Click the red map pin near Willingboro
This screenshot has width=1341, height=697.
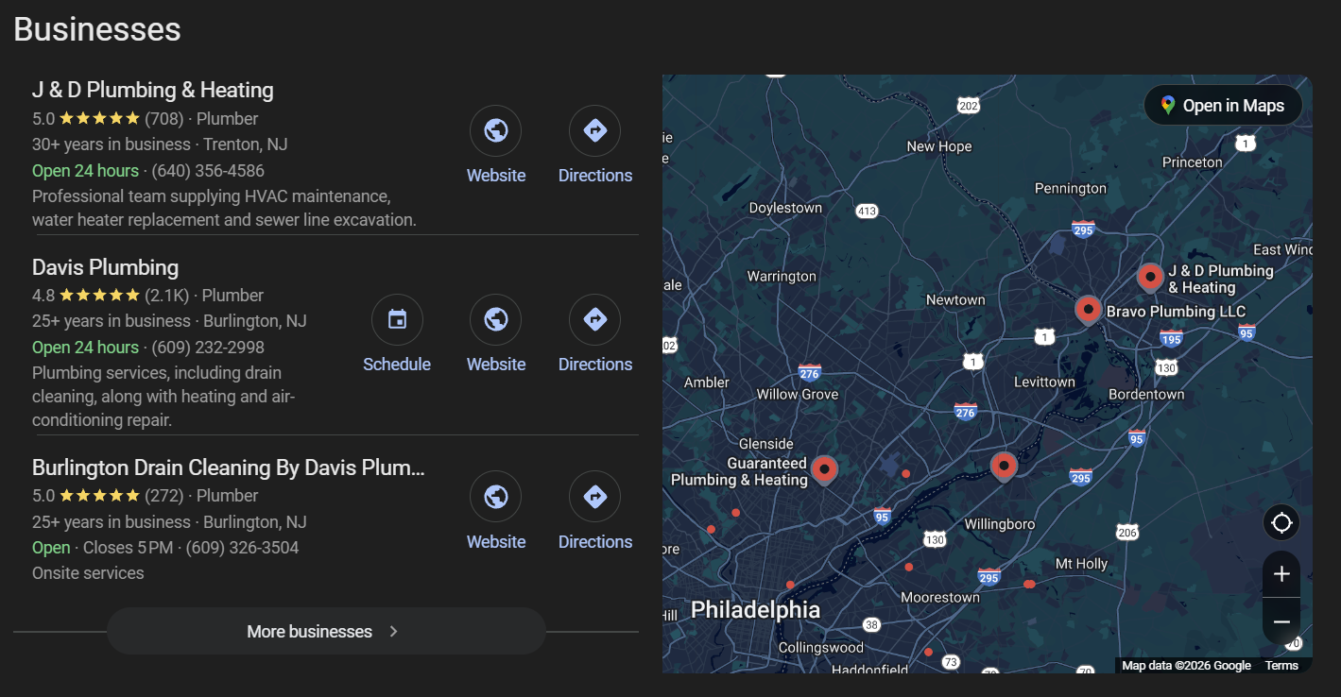pos(1004,466)
